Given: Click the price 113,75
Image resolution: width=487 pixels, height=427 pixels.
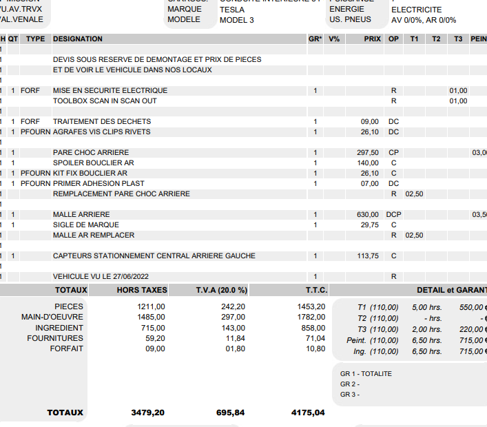Looking at the screenshot, I should click(368, 256).
